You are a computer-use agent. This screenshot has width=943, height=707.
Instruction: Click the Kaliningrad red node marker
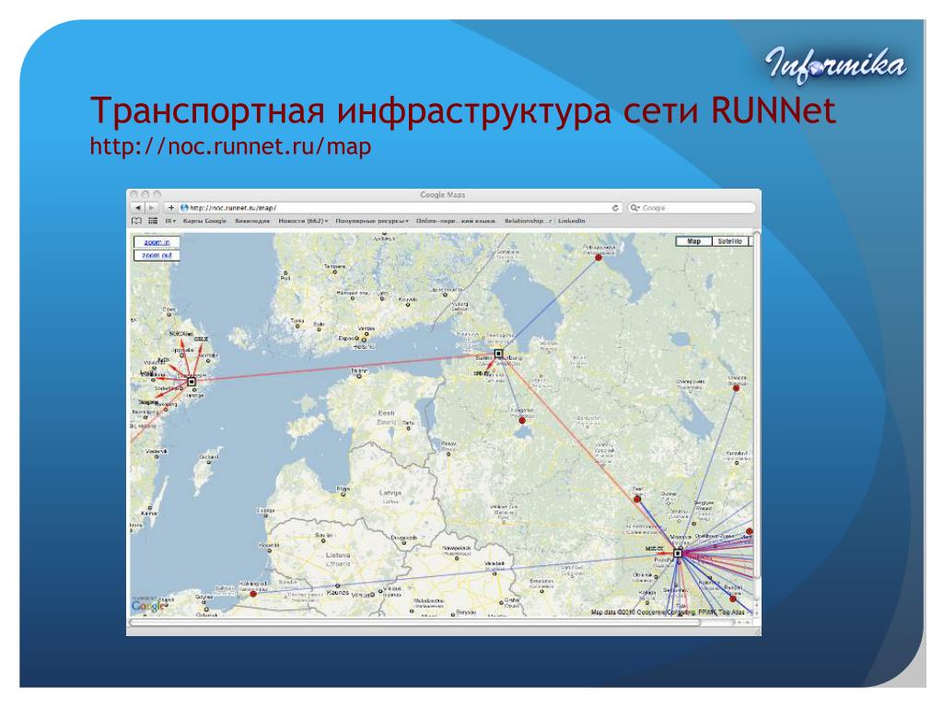pos(253,594)
